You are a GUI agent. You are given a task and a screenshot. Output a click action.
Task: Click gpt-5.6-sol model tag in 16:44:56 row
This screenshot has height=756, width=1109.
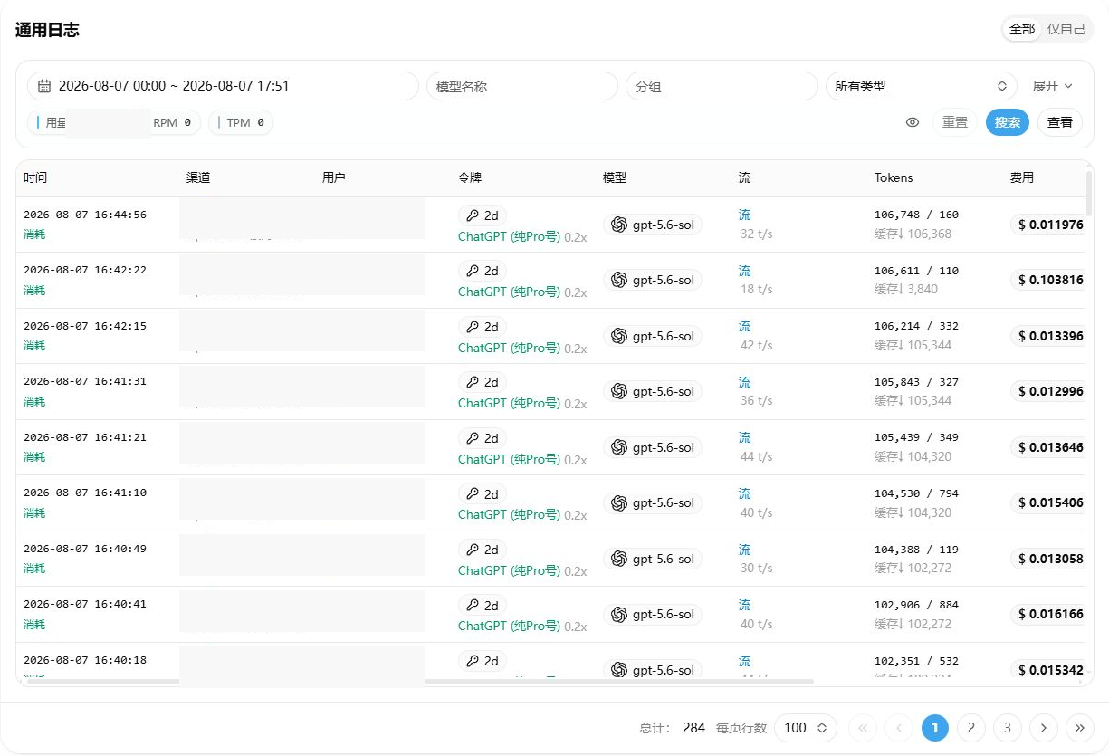[653, 225]
